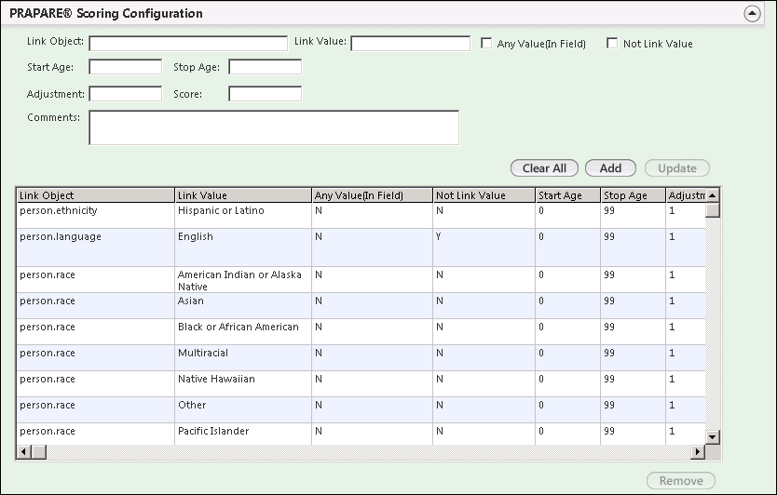Click the Add button
This screenshot has height=495, width=777.
click(x=610, y=168)
